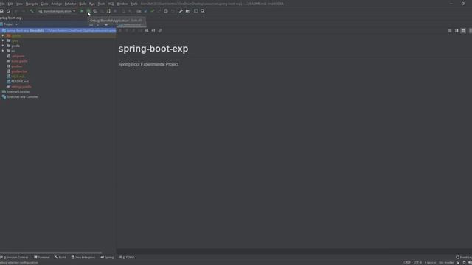Click the green Commit checkmark icon
Screen dimensions: 472x265
tap(153, 11)
